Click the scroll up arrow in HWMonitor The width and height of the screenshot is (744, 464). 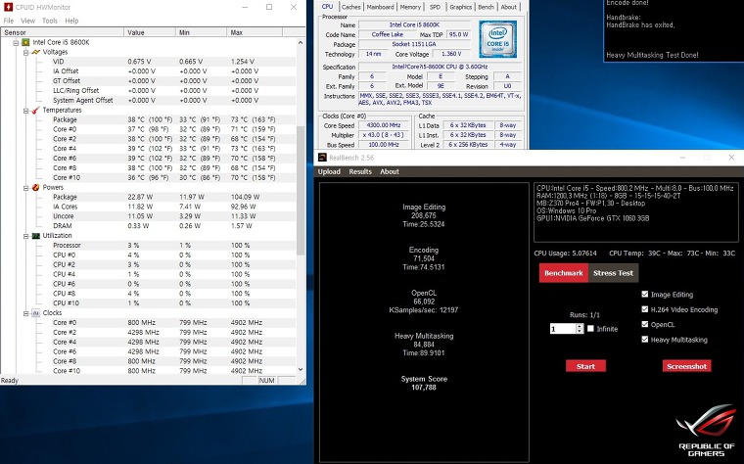(300, 43)
